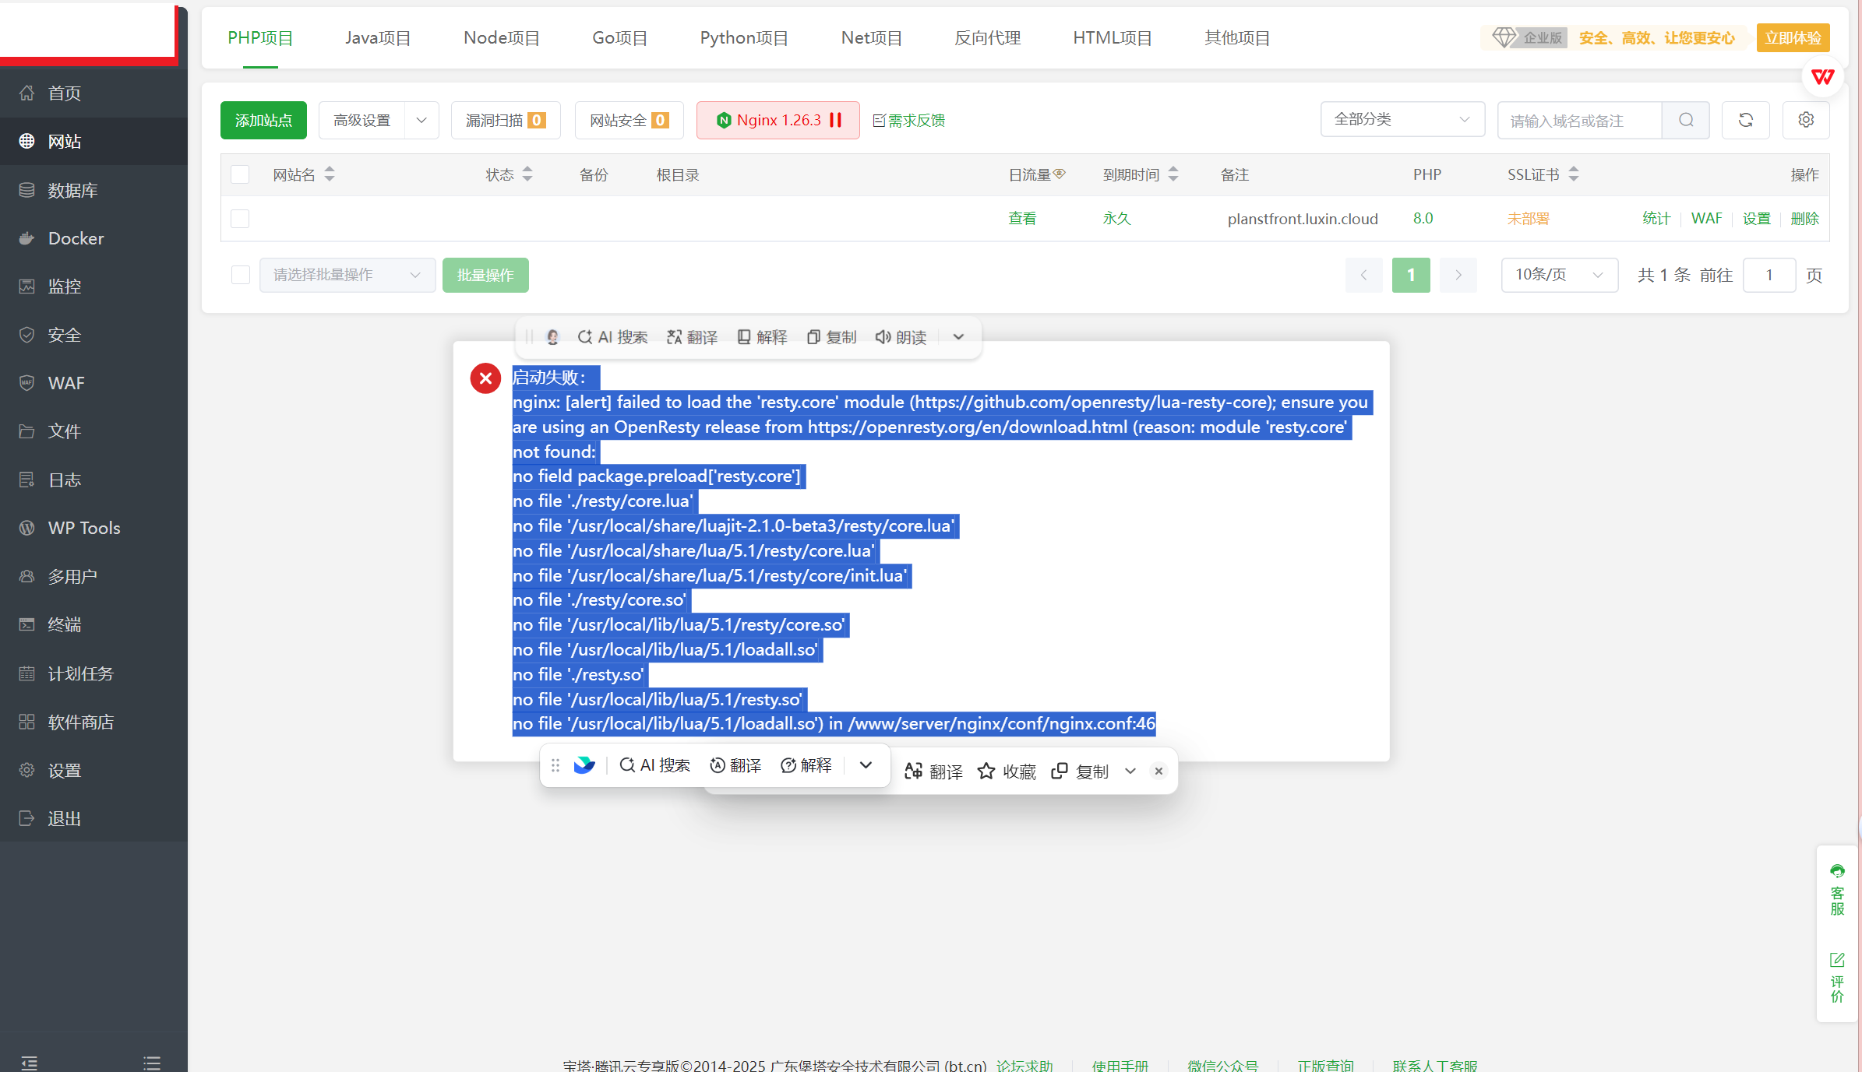Click the 朗读 read-aloud icon
Viewport: 1862px width, 1072px height.
click(883, 337)
